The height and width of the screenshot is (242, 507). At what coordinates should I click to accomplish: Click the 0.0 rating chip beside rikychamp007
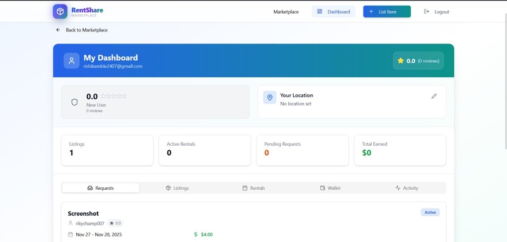pos(115,223)
